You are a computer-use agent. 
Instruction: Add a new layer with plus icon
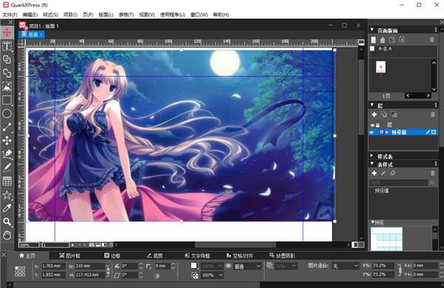click(x=374, y=115)
